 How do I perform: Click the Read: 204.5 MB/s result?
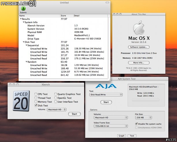(x=146, y=96)
